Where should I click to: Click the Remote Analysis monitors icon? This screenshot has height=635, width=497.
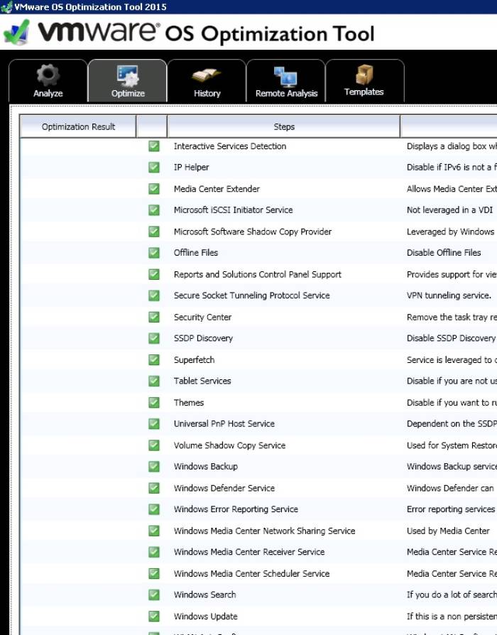(x=285, y=77)
